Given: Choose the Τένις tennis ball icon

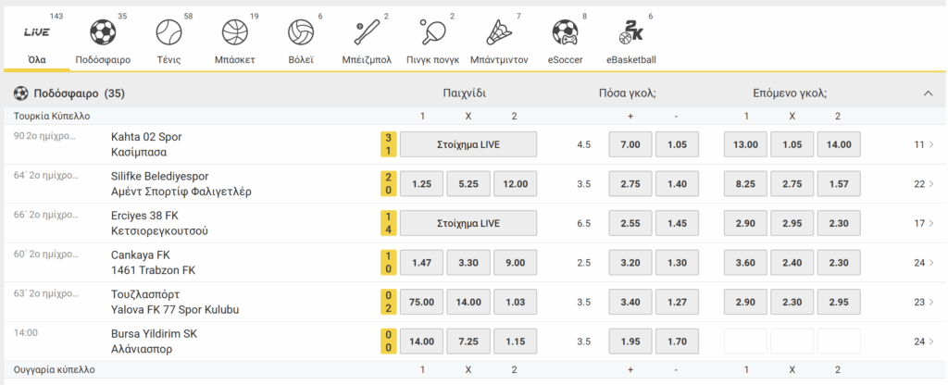Looking at the screenshot, I should (x=168, y=32).
